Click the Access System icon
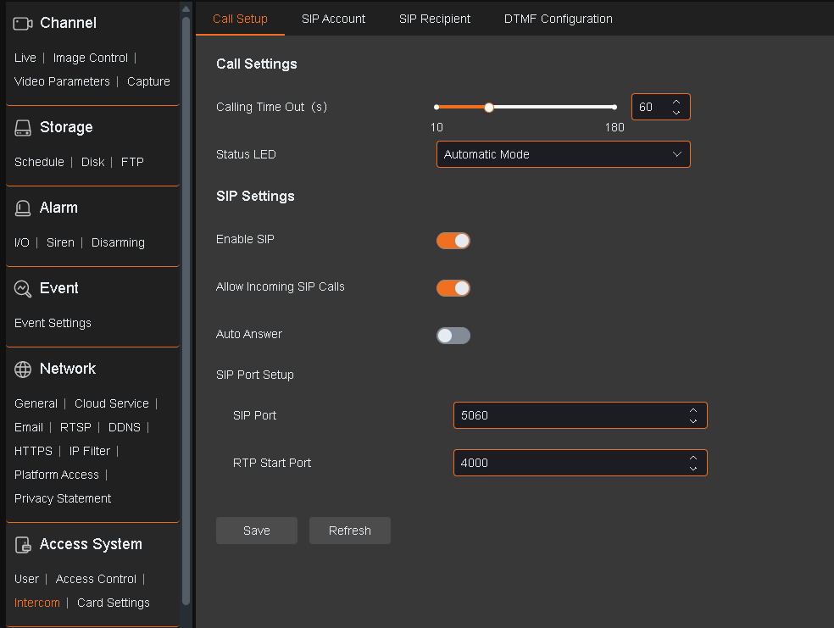Image resolution: width=834 pixels, height=628 pixels. pyautogui.click(x=23, y=544)
